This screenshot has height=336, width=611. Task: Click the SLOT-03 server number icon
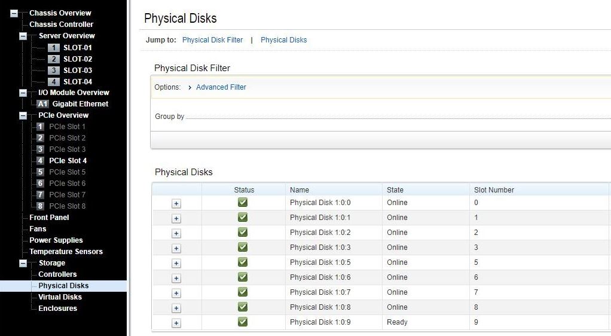[x=54, y=70]
